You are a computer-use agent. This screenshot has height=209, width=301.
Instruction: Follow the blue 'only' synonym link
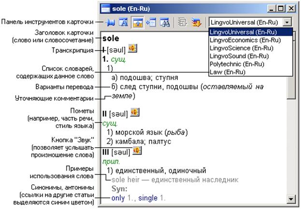pyautogui.click(x=118, y=198)
